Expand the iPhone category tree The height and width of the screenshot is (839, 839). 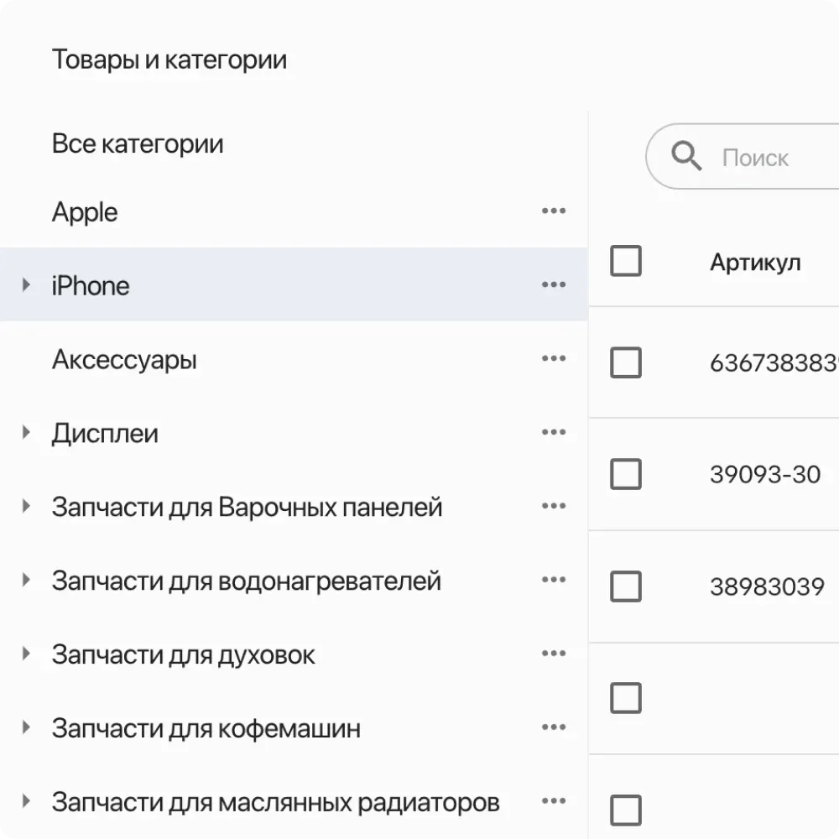25,284
